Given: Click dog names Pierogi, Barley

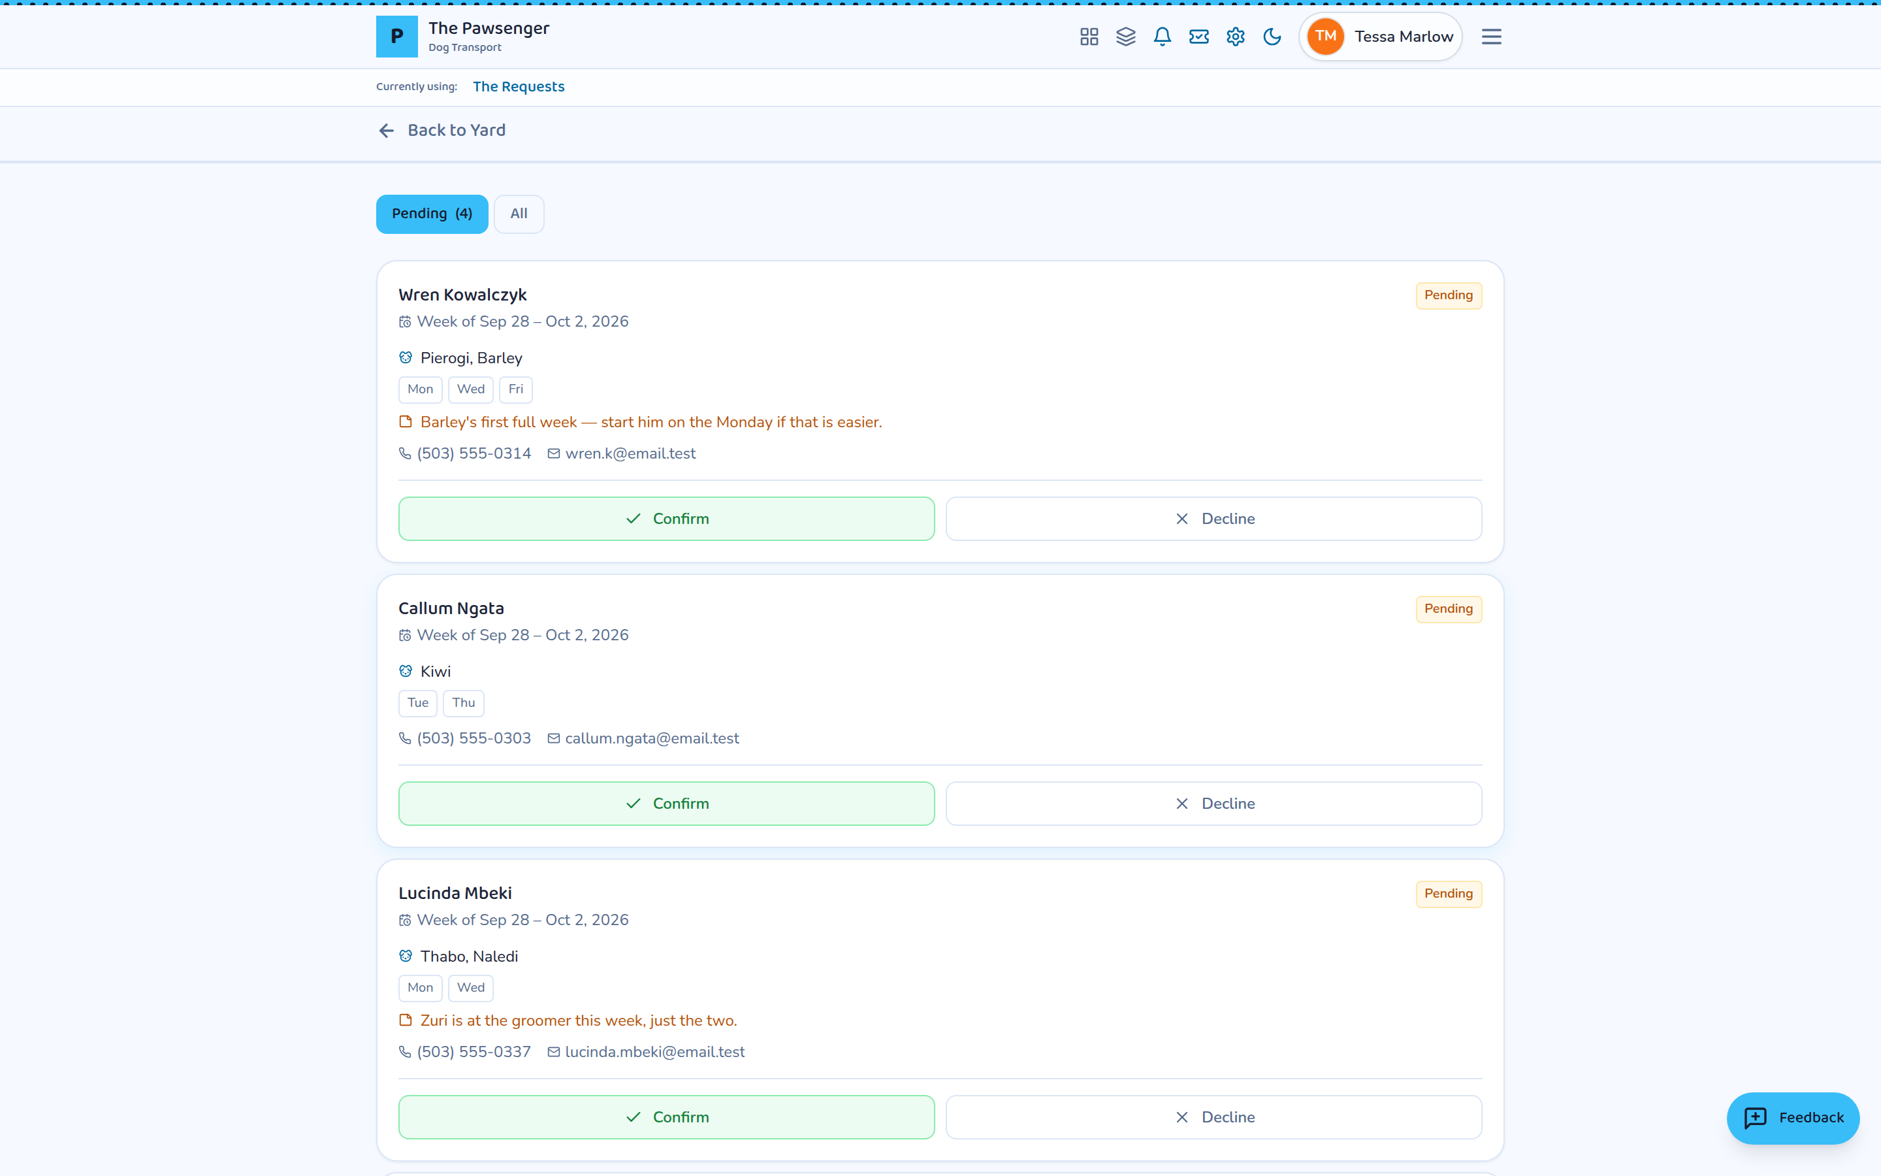Looking at the screenshot, I should pos(471,358).
